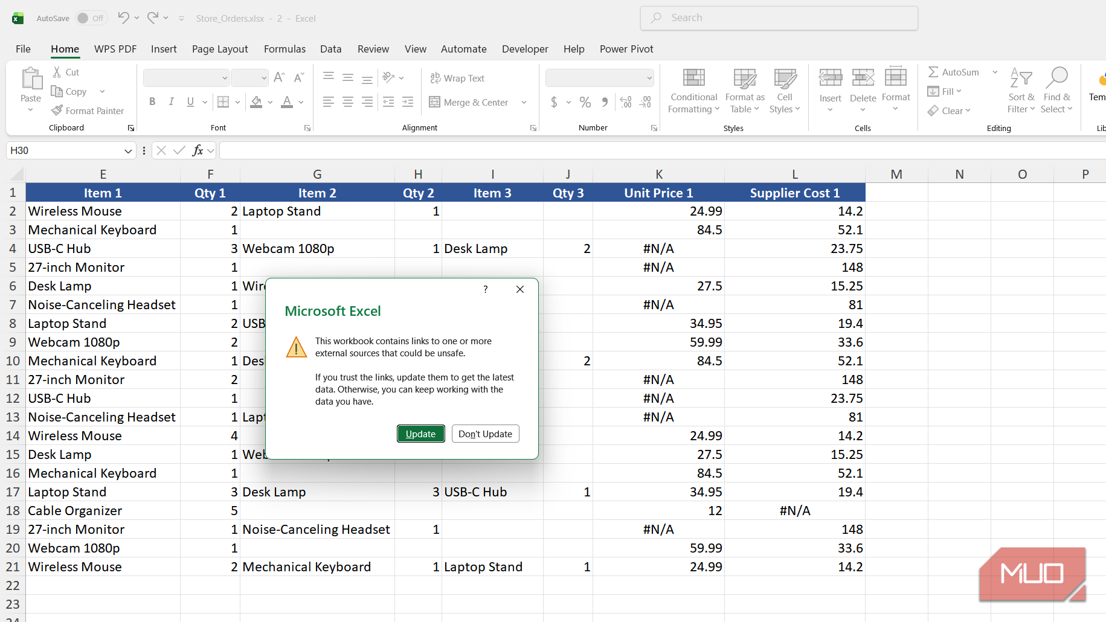
Task: Open Find & Select menu
Action: pos(1056,91)
